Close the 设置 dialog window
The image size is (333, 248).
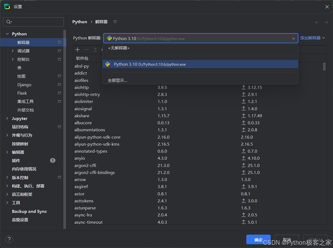[x=327, y=7]
